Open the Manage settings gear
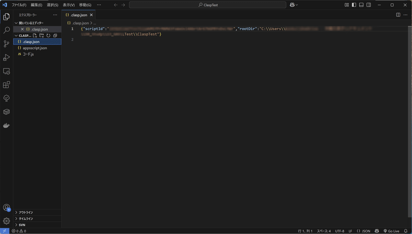 pos(6,221)
